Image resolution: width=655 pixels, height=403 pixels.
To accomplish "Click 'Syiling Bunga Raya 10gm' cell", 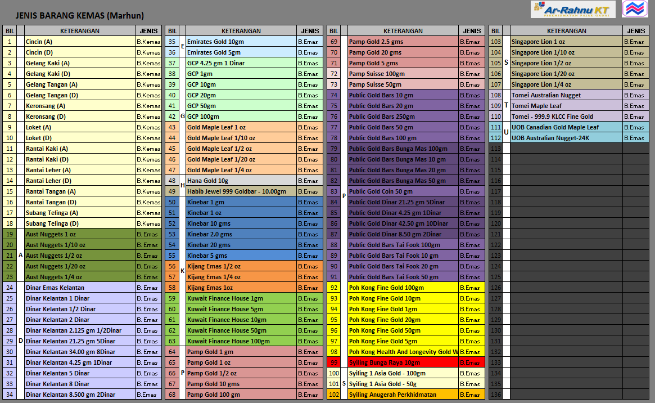I will tap(403, 362).
